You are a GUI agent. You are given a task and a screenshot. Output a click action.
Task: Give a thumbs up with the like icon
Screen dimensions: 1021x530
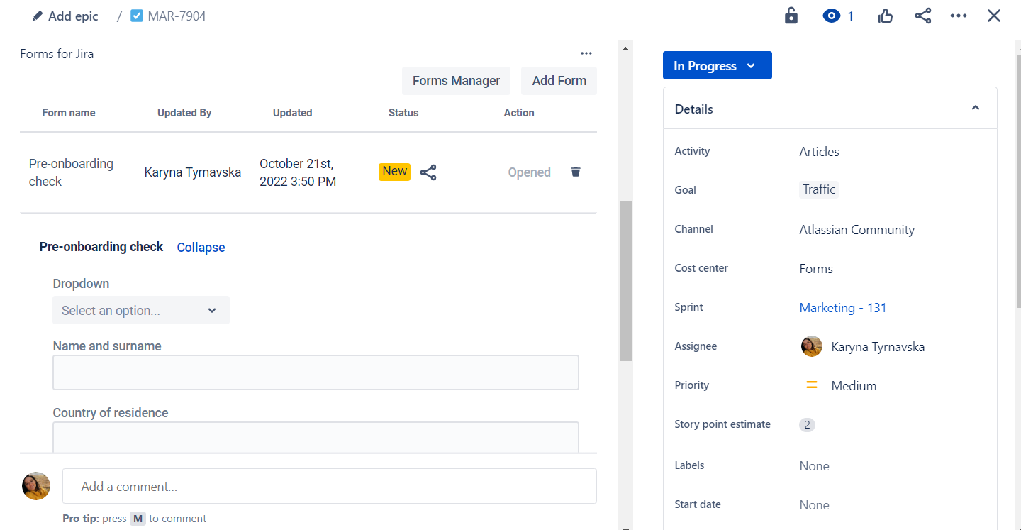click(885, 15)
